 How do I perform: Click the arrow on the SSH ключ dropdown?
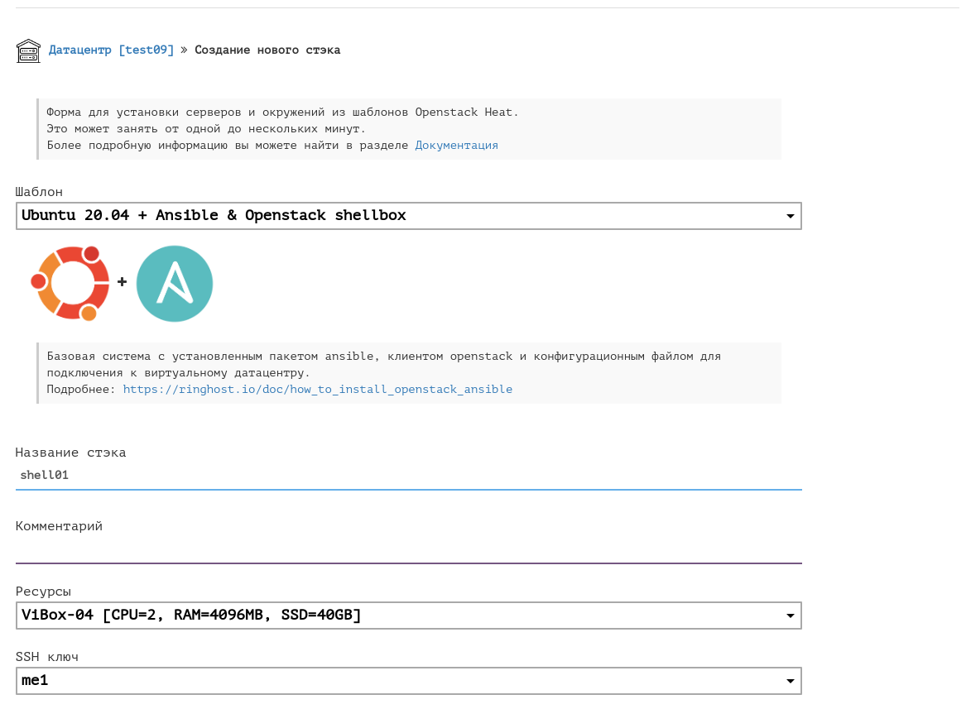790,682
